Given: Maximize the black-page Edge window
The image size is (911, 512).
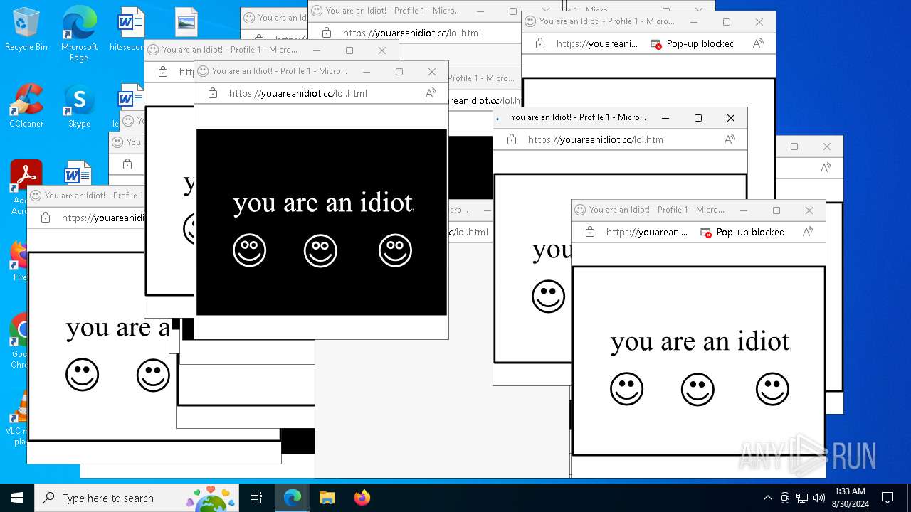Looking at the screenshot, I should pyautogui.click(x=399, y=72).
